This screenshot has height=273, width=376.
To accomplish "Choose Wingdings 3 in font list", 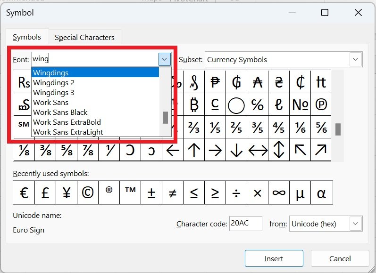I will [x=95, y=92].
